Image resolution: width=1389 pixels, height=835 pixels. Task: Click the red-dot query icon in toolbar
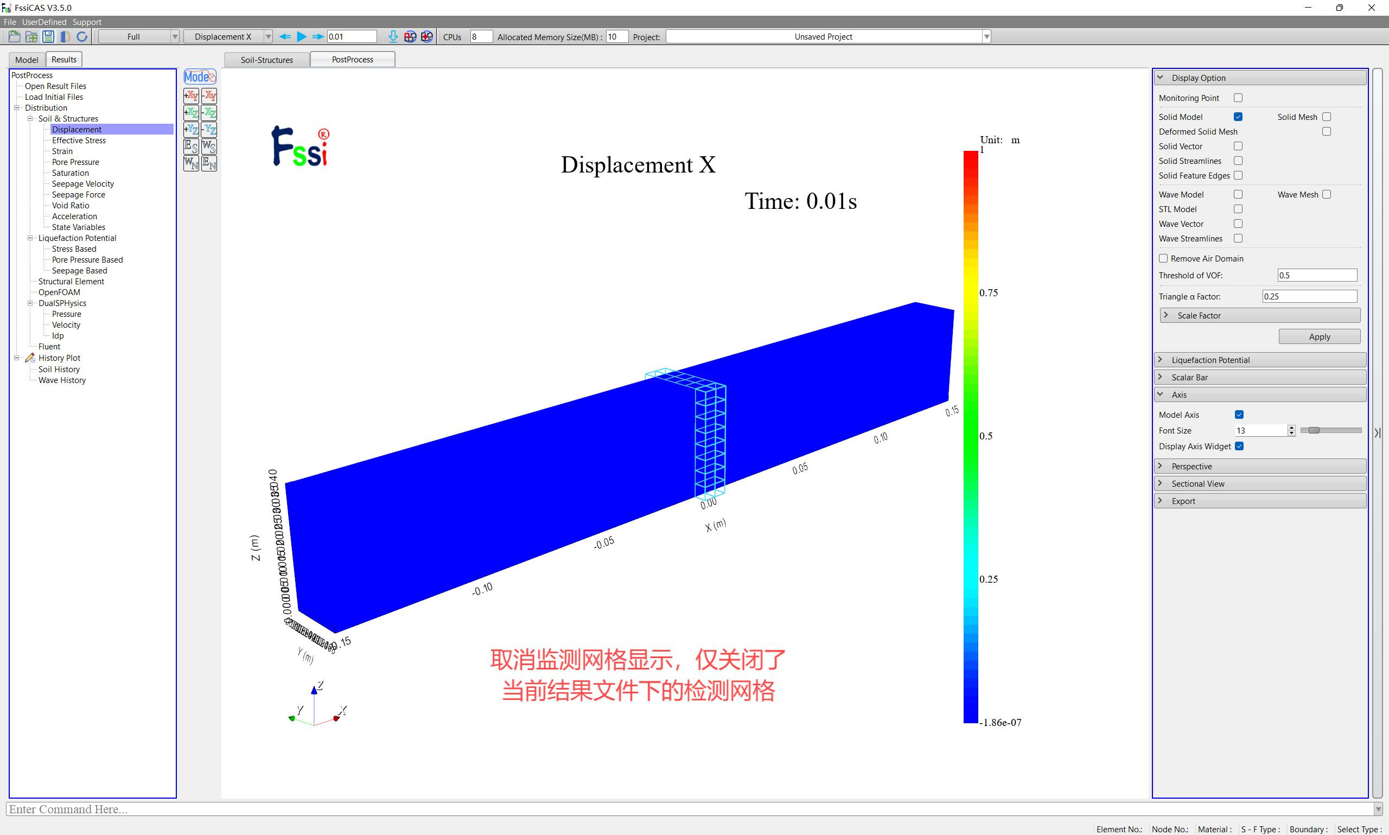pos(427,36)
